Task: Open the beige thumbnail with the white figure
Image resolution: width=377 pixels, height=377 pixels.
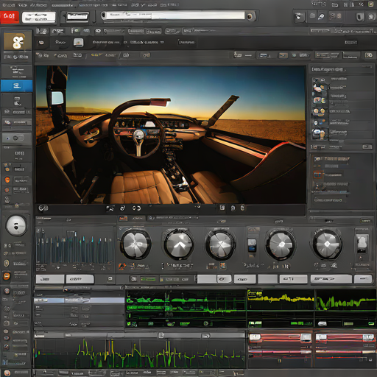Action: pos(17,41)
